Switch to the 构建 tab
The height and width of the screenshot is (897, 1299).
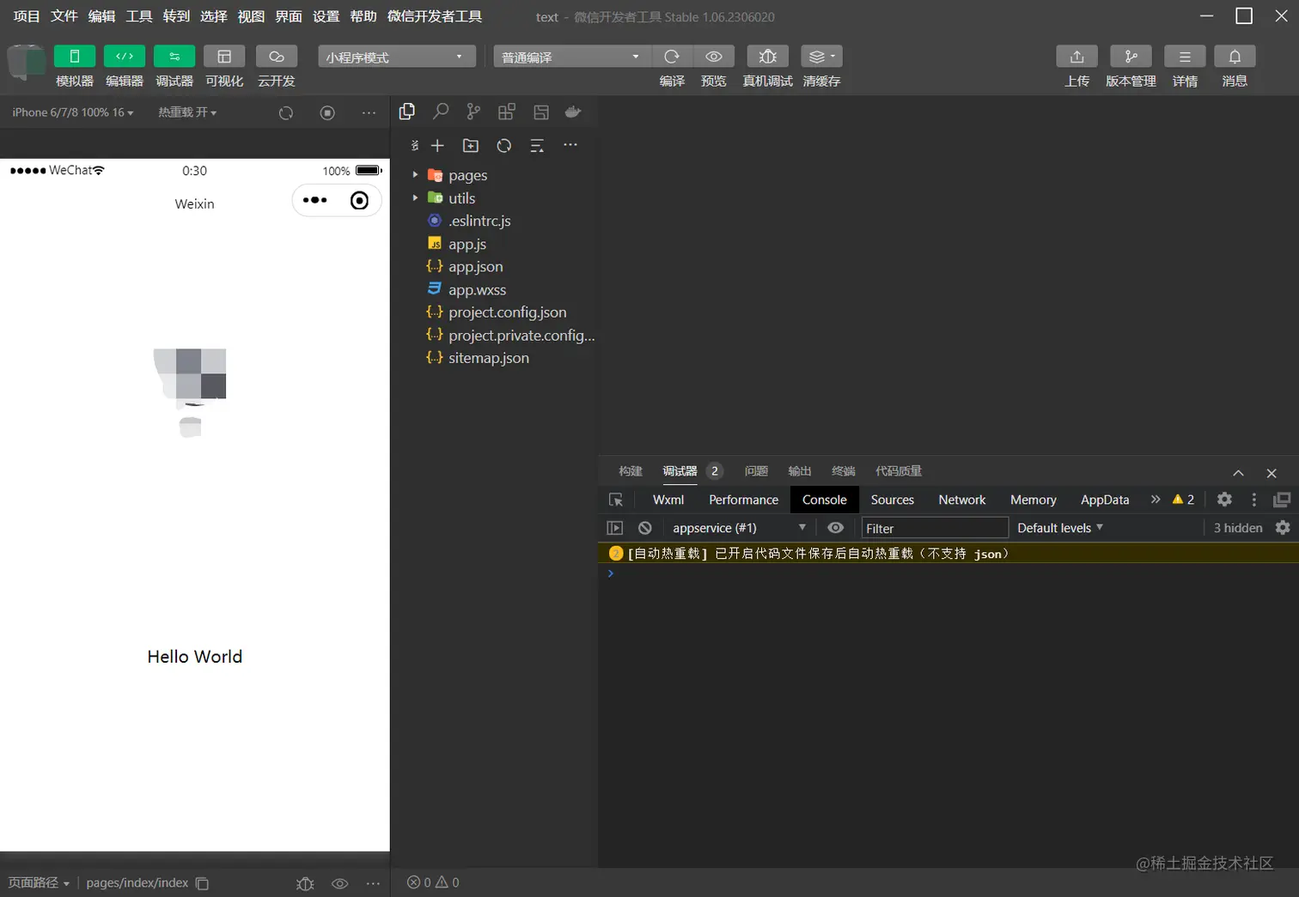coord(631,471)
